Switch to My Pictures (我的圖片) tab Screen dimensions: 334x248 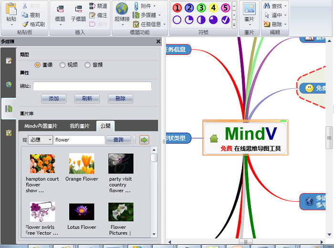point(79,126)
